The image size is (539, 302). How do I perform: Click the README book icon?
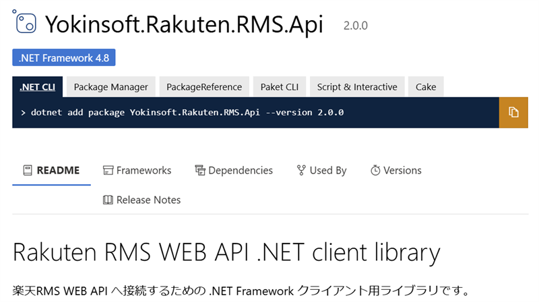coord(28,170)
